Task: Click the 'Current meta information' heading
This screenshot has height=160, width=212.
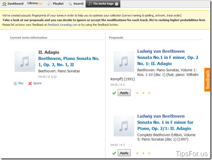Action: click(29, 38)
